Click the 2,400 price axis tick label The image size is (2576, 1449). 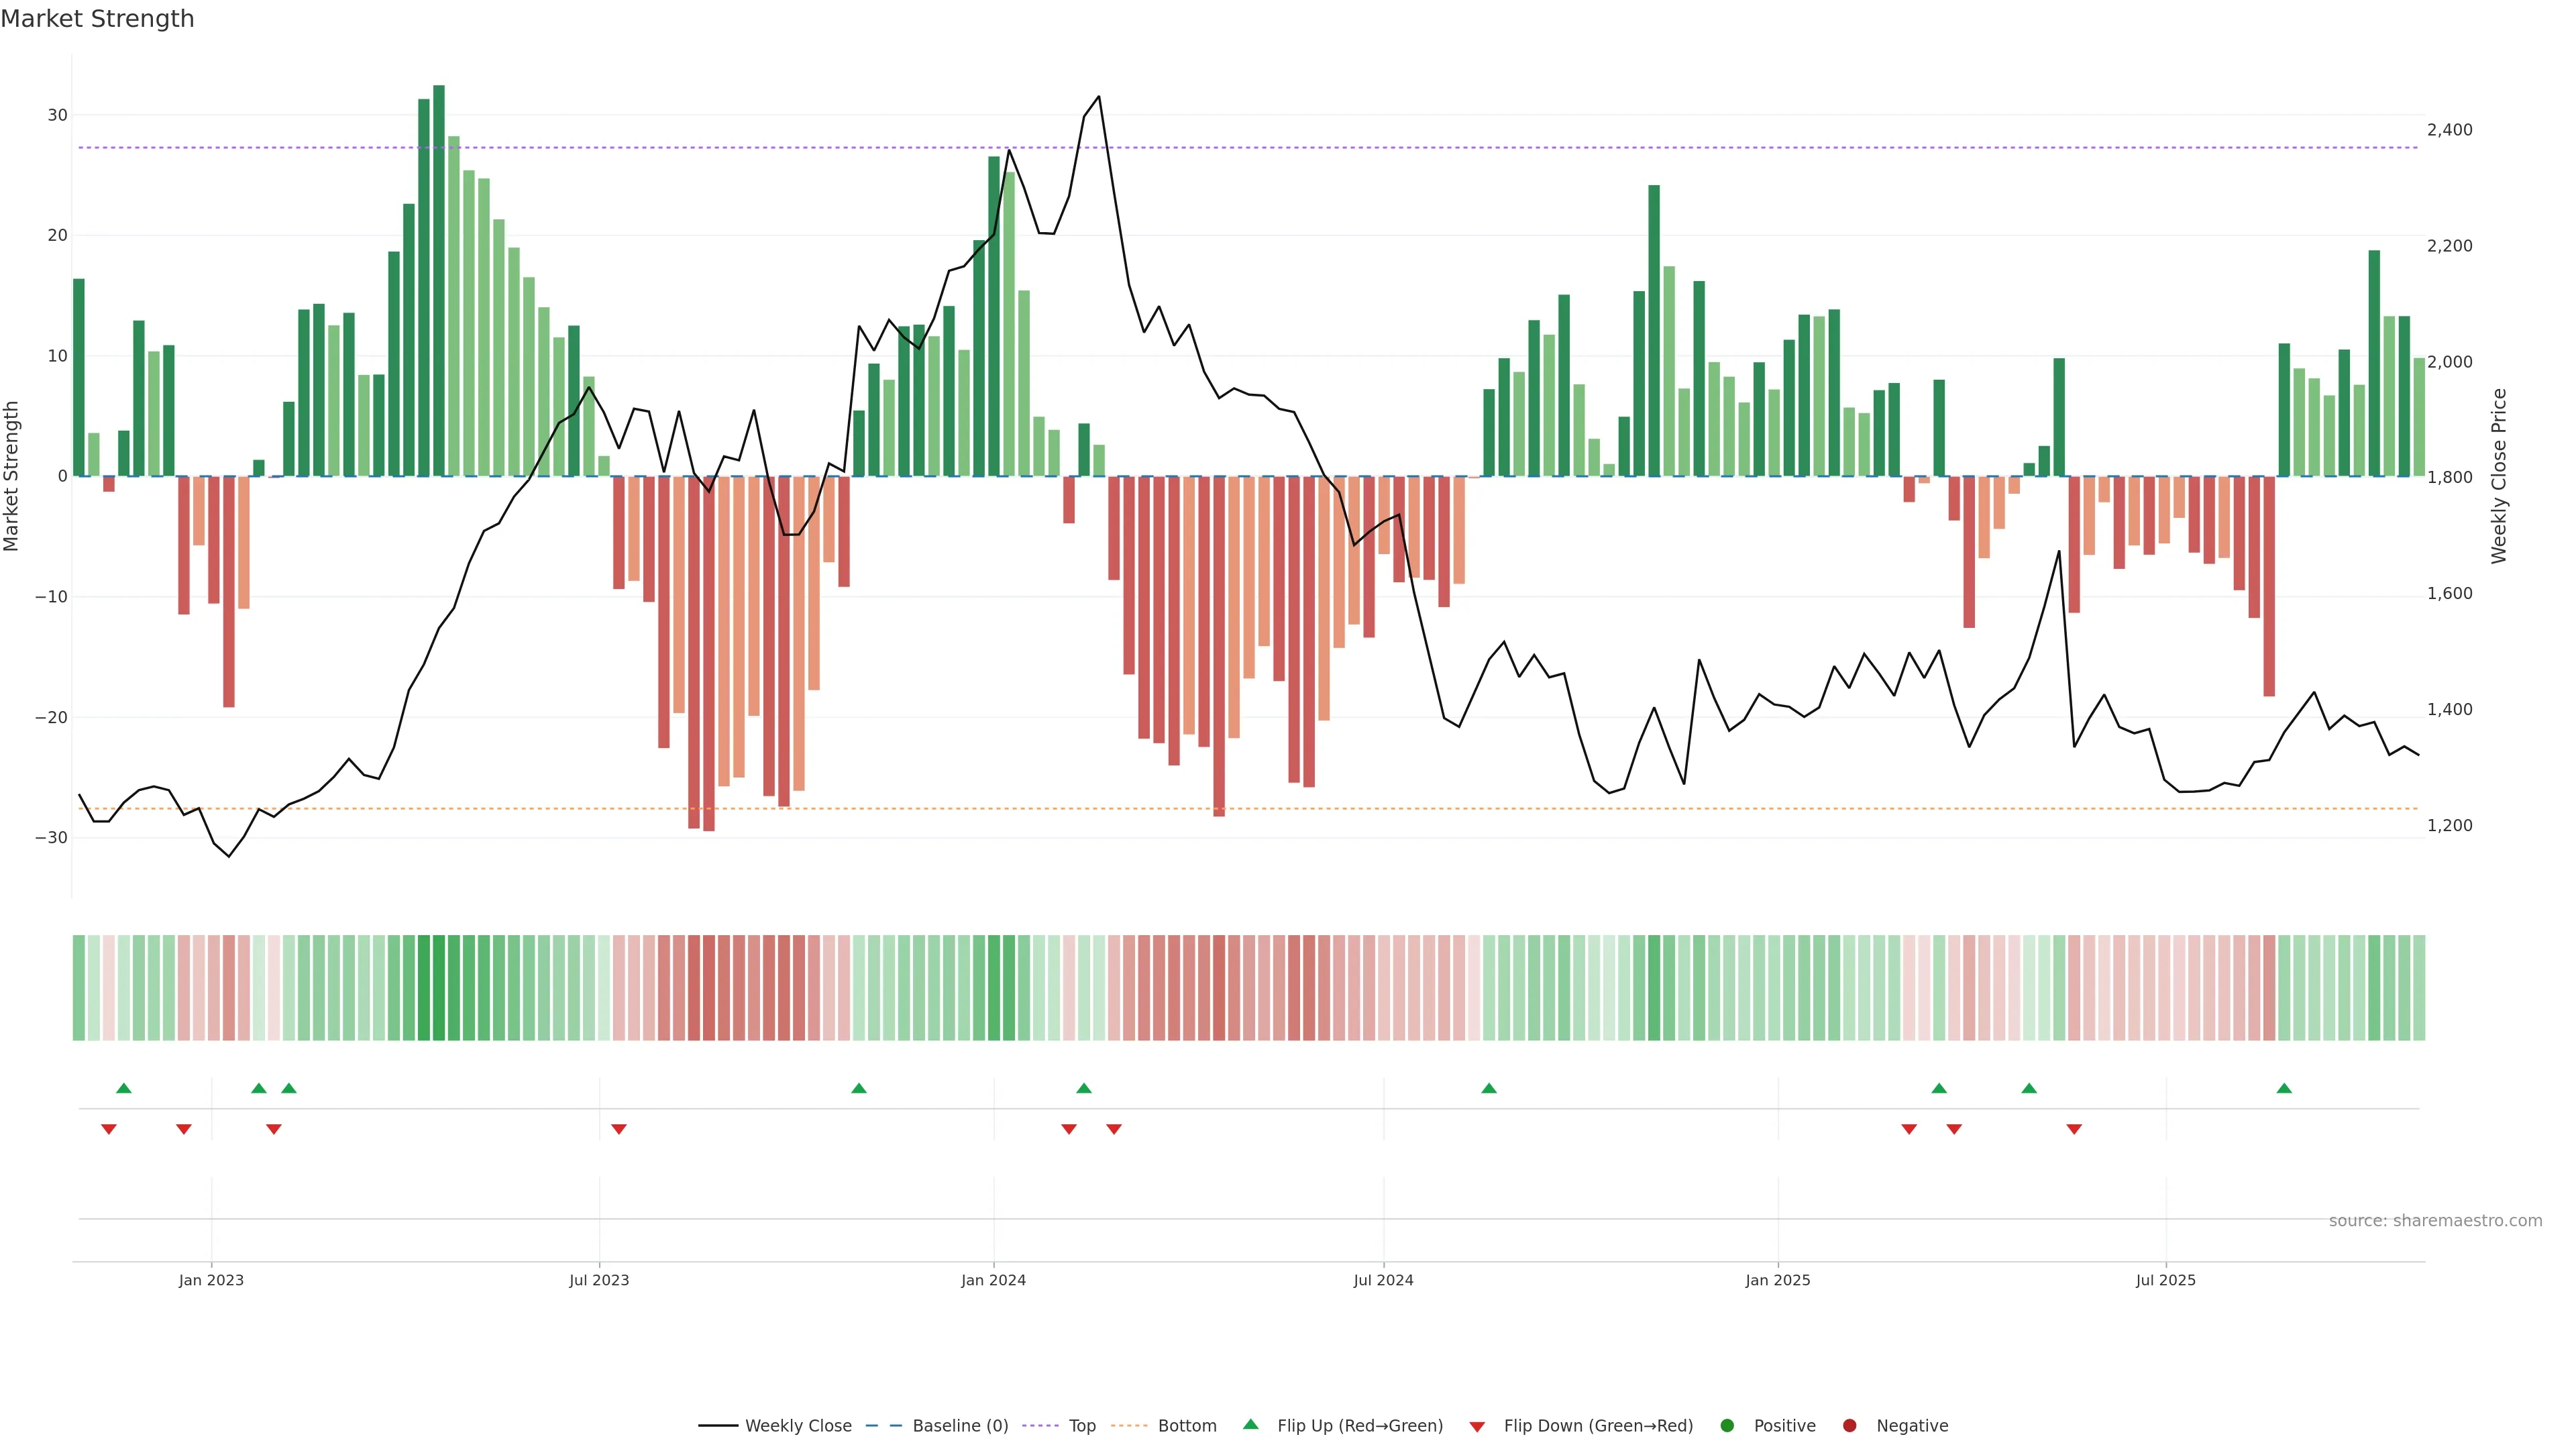pyautogui.click(x=2449, y=130)
